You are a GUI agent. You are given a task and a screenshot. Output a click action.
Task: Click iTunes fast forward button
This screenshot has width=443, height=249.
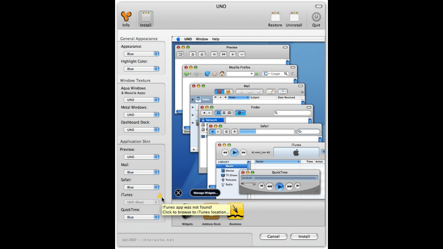243,152
